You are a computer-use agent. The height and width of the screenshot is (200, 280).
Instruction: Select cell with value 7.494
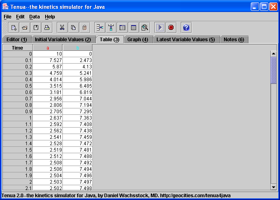78,169
